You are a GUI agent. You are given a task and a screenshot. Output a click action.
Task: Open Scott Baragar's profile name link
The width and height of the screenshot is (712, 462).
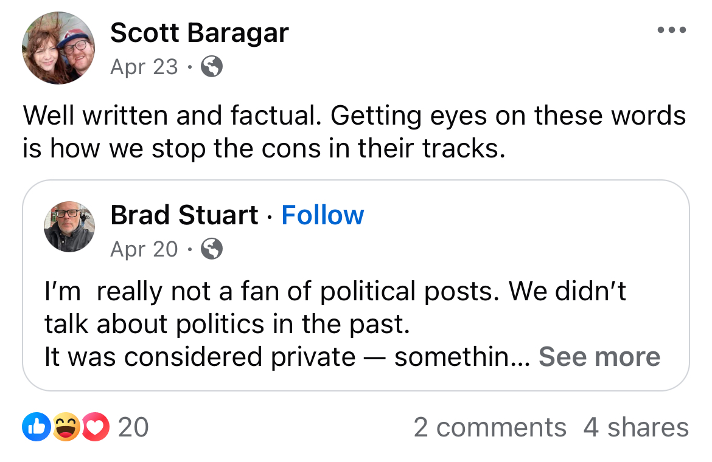pyautogui.click(x=199, y=33)
